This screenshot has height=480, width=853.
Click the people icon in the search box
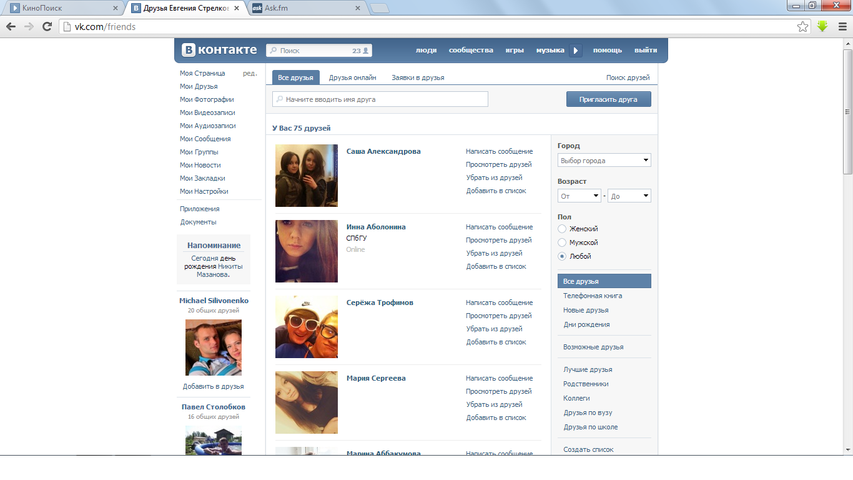pos(366,51)
